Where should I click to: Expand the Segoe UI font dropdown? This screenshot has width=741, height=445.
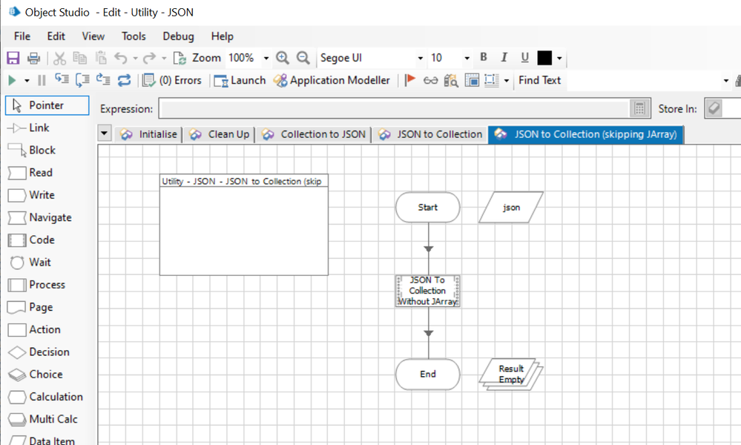click(x=421, y=58)
